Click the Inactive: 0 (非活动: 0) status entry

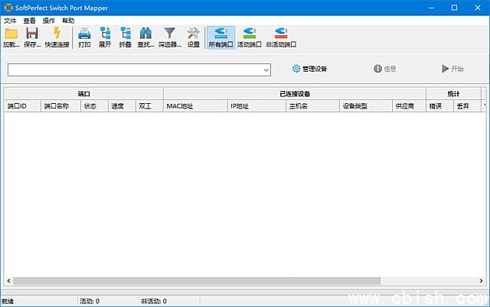tap(154, 301)
